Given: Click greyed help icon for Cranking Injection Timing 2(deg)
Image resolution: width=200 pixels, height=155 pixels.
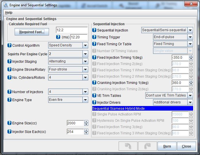Looking at the screenshot, I should coord(94,89).
